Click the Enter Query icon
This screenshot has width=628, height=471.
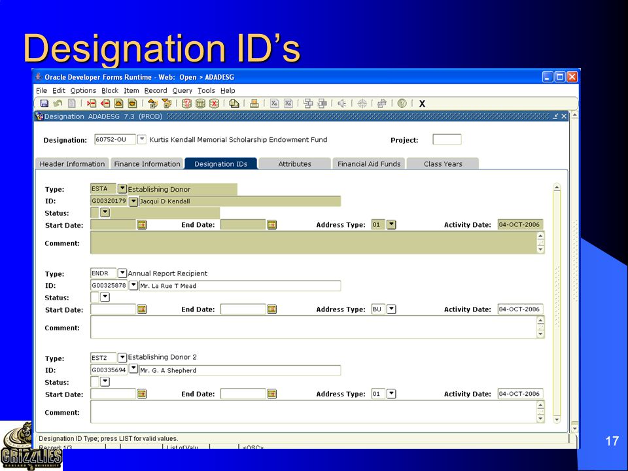[186, 103]
